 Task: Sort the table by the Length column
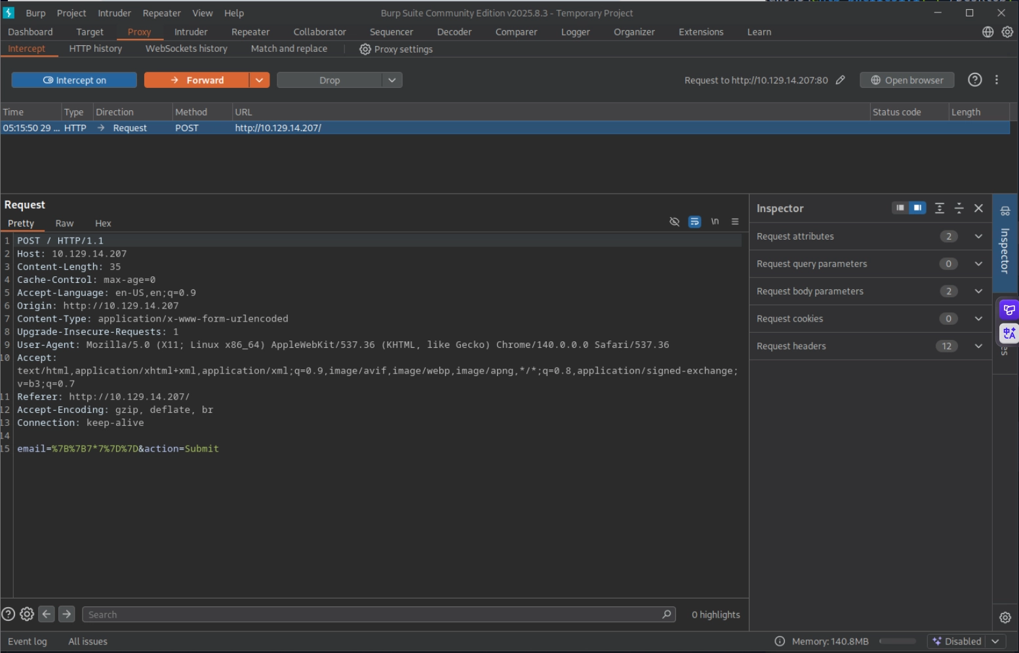pos(979,112)
